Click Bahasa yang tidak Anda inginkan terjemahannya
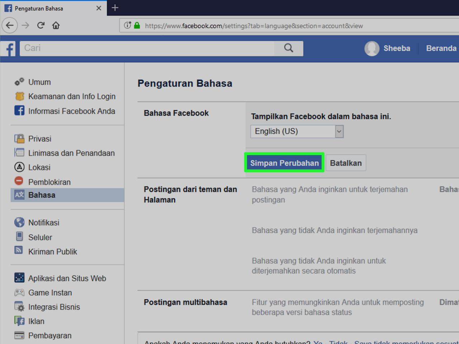This screenshot has width=459, height=344. pyautogui.click(x=335, y=230)
